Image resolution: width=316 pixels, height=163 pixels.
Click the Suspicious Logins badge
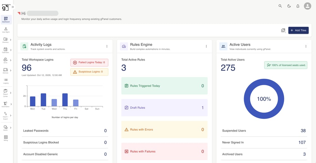point(89,72)
